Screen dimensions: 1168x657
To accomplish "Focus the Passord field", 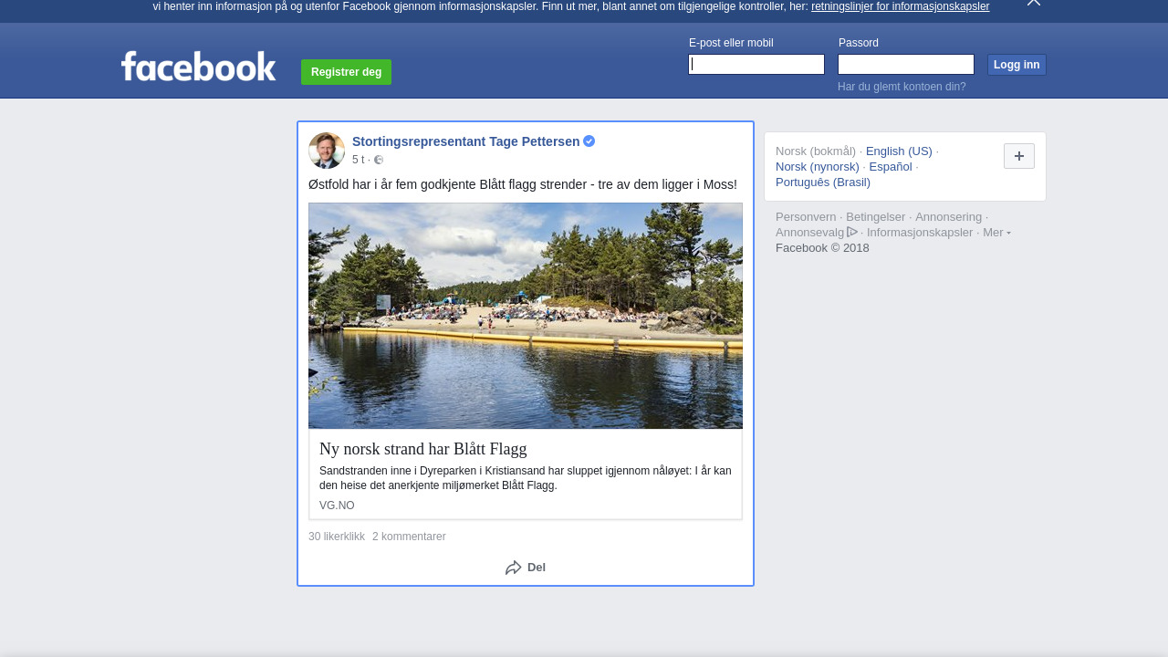I will coord(906,64).
